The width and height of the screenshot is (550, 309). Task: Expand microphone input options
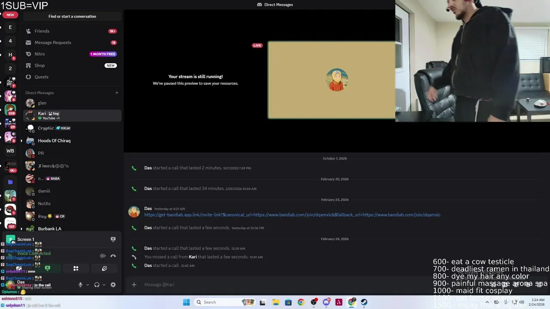[x=87, y=285]
